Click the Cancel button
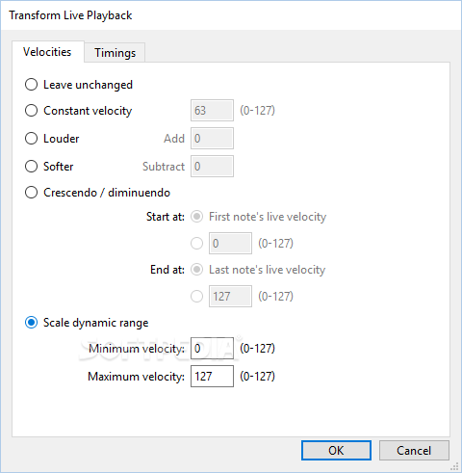 pos(414,450)
